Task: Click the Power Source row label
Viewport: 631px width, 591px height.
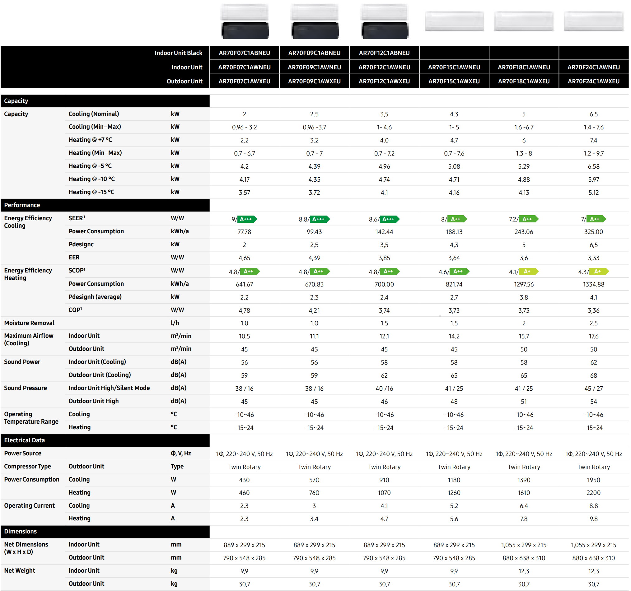Action: click(23, 453)
